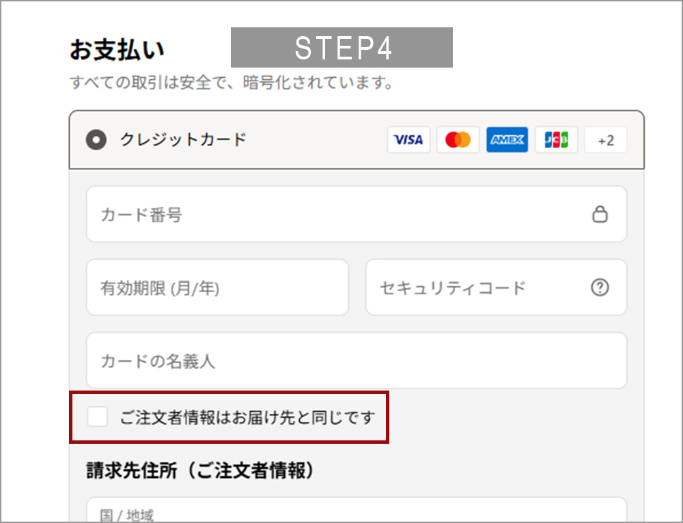The height and width of the screenshot is (523, 683).
Task: Click the STEP4 banner label
Action: [x=341, y=48]
